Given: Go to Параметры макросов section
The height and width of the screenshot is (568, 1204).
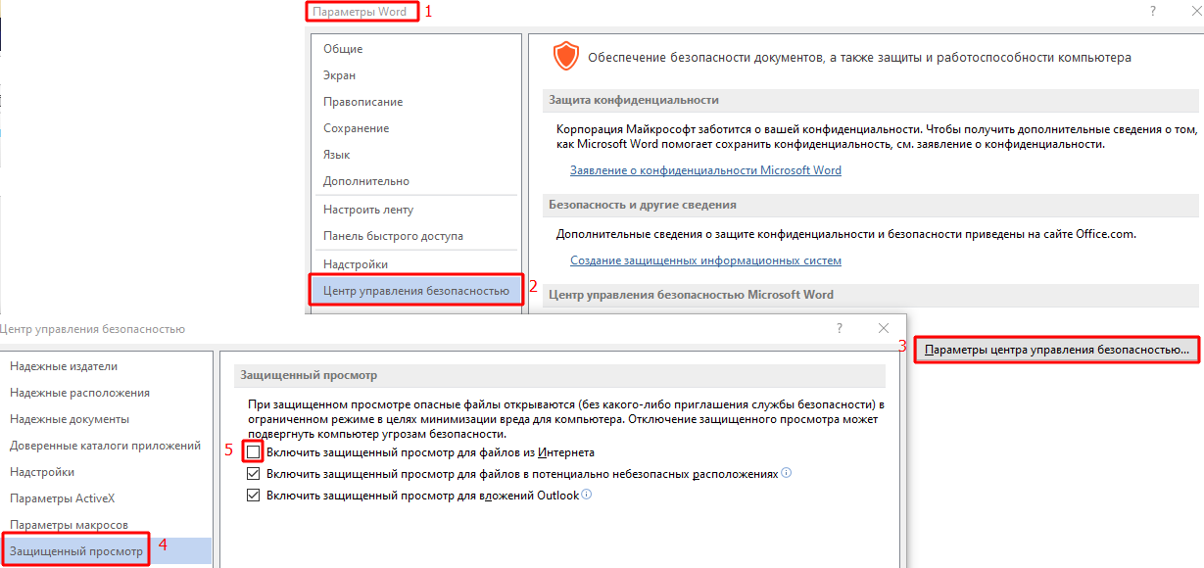Looking at the screenshot, I should [69, 525].
